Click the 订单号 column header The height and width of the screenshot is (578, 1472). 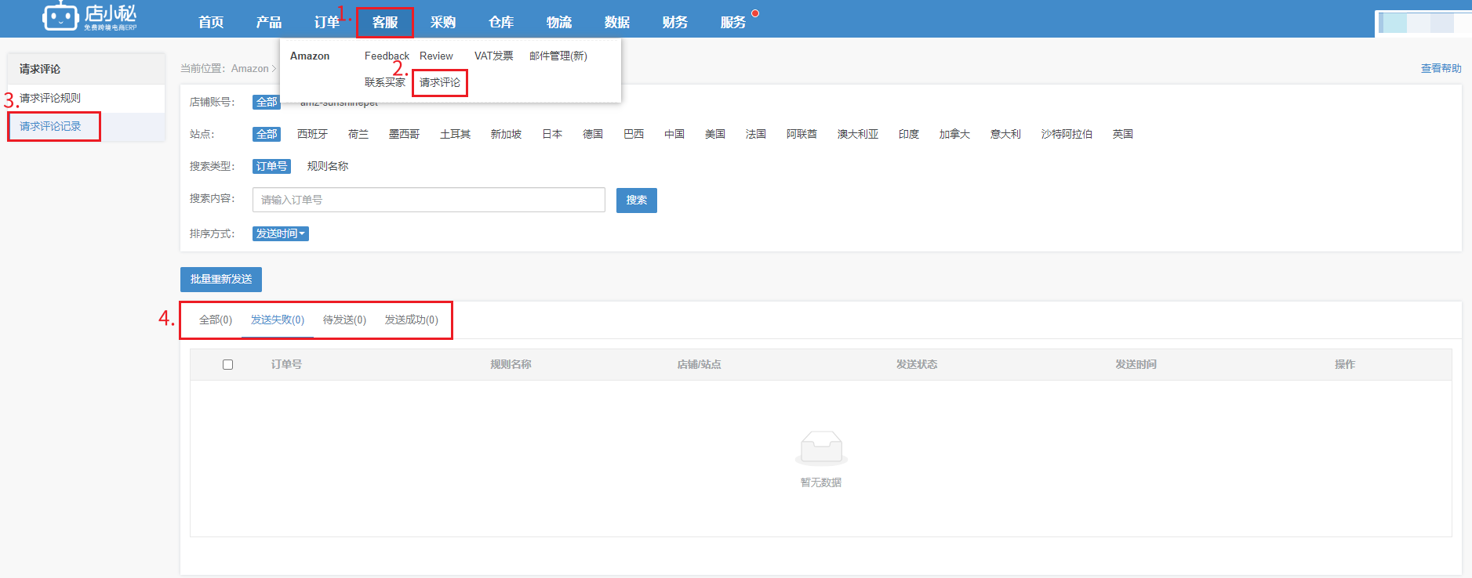(x=286, y=364)
